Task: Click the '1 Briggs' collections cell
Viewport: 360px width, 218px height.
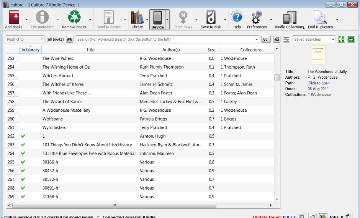Action: (247, 119)
